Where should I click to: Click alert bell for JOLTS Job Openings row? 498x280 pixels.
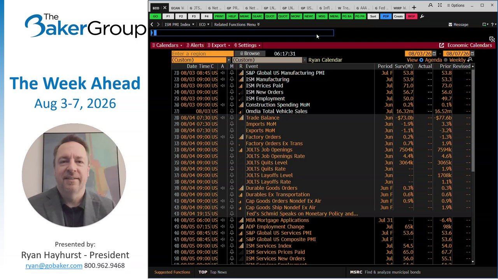tap(232, 150)
